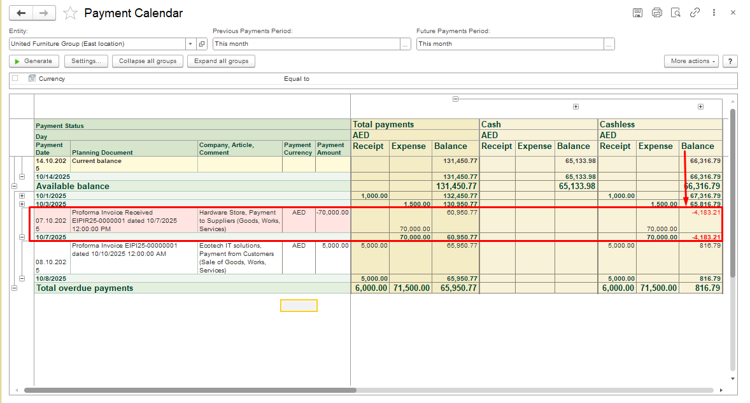Open the Entity field's open-form icon
750x403 pixels.
202,44
